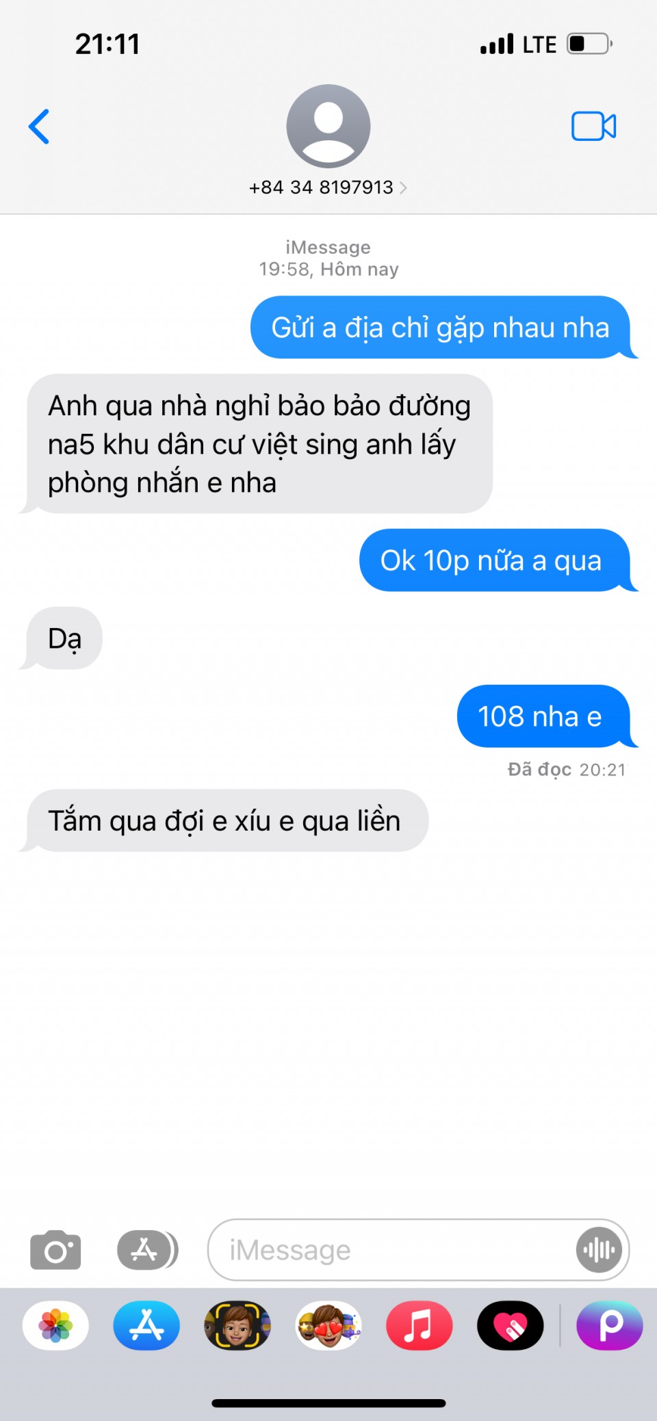Open Music app in iMessage drawer
The height and width of the screenshot is (1421, 657).
pyautogui.click(x=420, y=1325)
